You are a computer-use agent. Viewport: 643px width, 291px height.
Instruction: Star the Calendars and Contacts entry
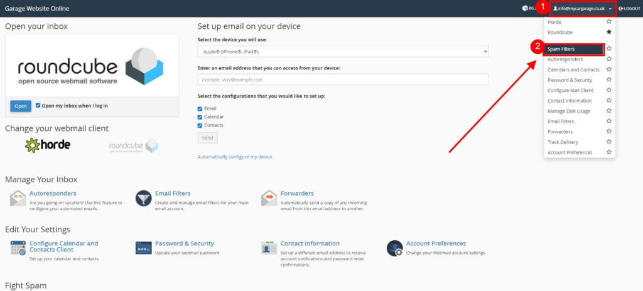[609, 69]
